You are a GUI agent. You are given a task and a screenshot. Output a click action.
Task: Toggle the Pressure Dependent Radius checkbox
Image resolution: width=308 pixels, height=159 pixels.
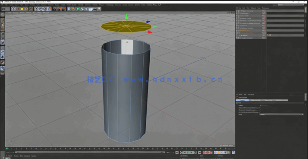pos(260,108)
